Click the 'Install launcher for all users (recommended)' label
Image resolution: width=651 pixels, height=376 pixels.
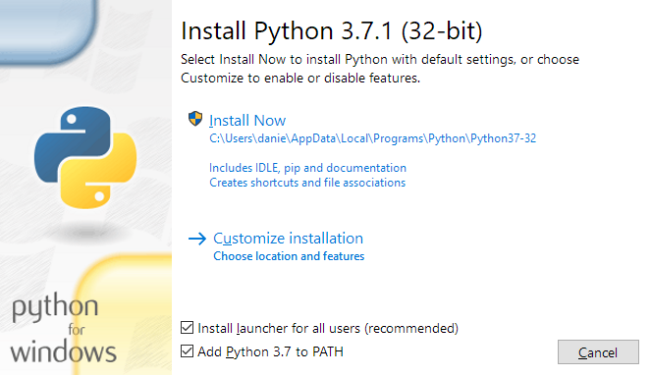coord(328,328)
